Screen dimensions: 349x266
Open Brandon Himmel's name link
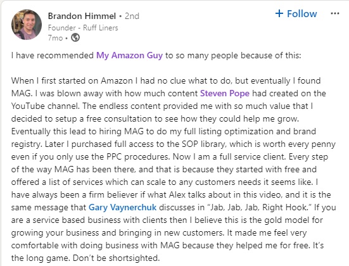[82, 16]
